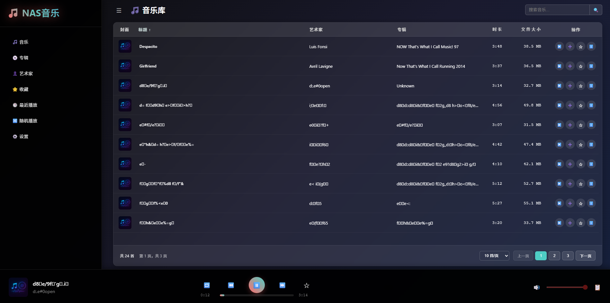Image resolution: width=610 pixels, height=303 pixels.
Task: Open 音乐 in the sidebar
Action: (x=21, y=42)
